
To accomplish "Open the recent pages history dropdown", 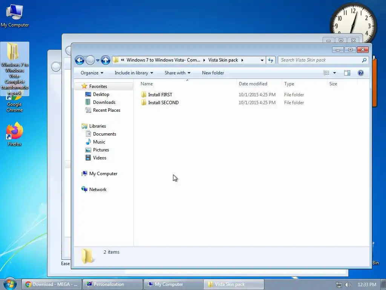I will pos(98,60).
